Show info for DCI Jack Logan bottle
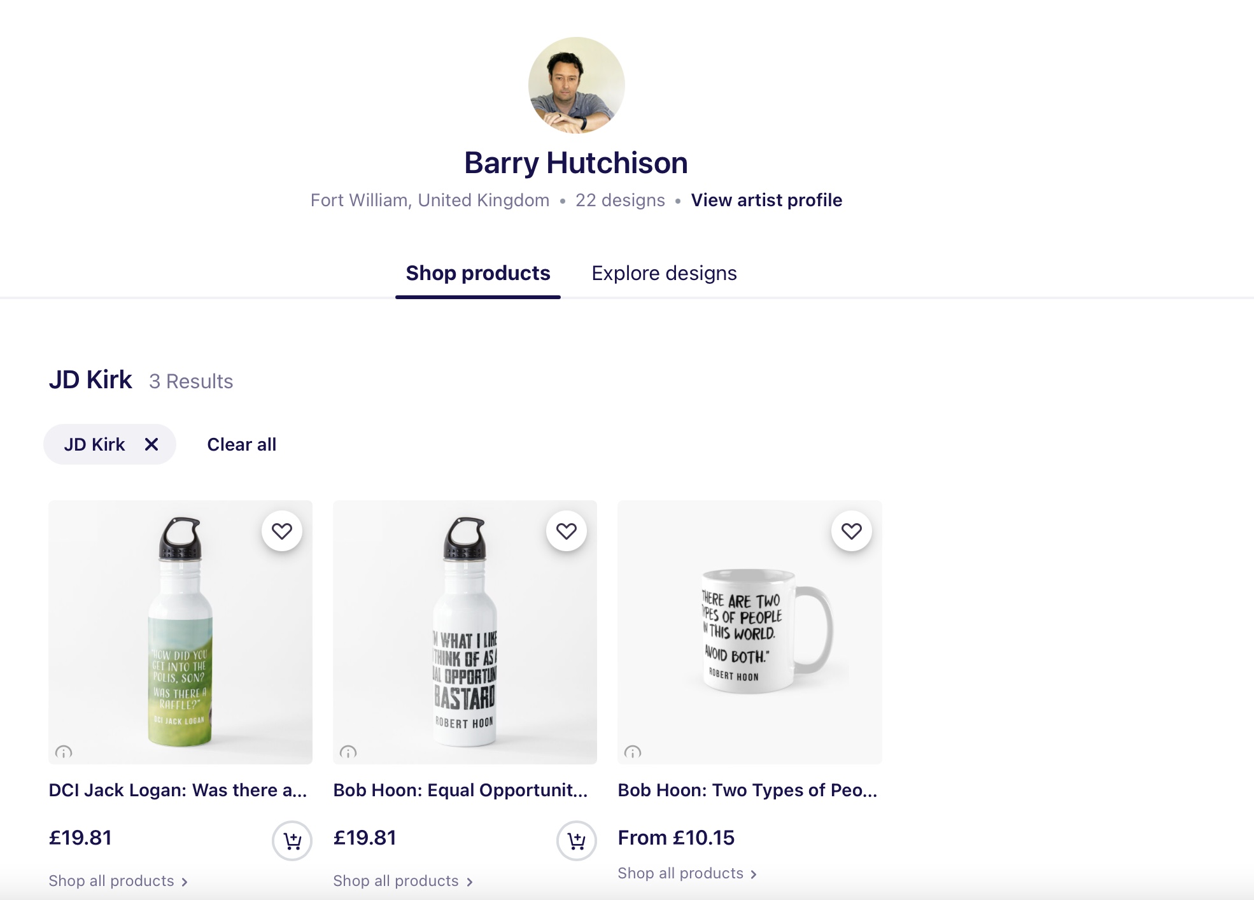The width and height of the screenshot is (1254, 900). click(64, 752)
